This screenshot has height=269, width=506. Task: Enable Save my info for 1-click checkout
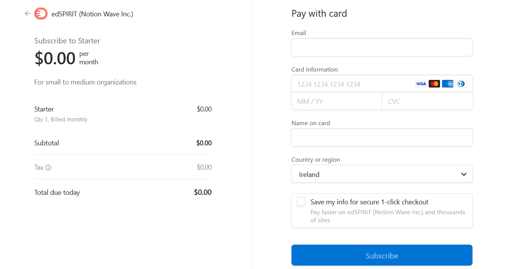tap(301, 202)
